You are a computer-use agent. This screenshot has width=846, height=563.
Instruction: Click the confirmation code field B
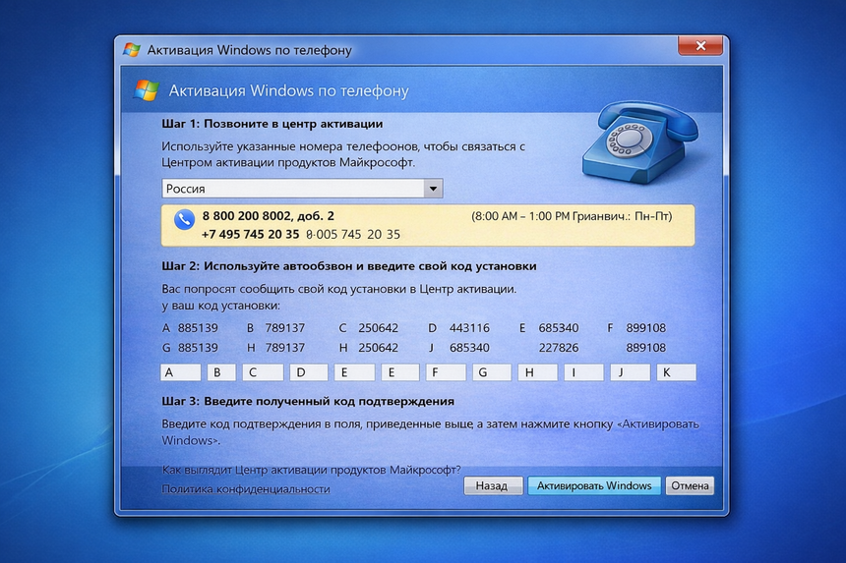[221, 372]
